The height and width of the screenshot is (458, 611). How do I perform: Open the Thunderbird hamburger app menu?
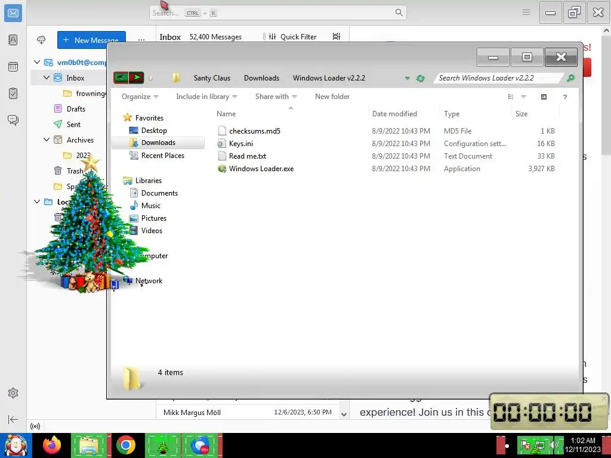526,13
